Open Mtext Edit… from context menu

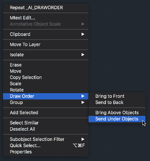(x=46, y=18)
